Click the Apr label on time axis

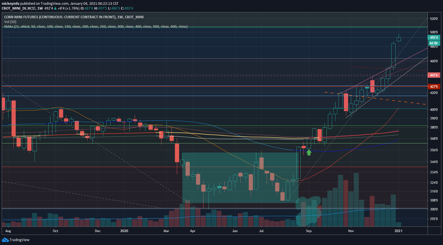pyautogui.click(x=193, y=231)
